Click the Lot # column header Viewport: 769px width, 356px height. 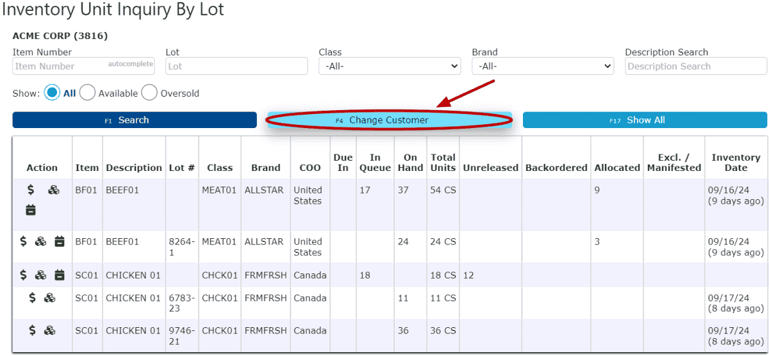[182, 168]
